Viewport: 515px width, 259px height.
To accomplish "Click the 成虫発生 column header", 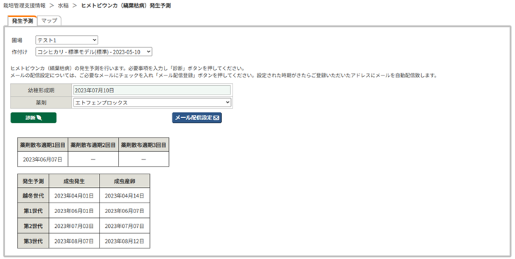I will [x=74, y=181].
